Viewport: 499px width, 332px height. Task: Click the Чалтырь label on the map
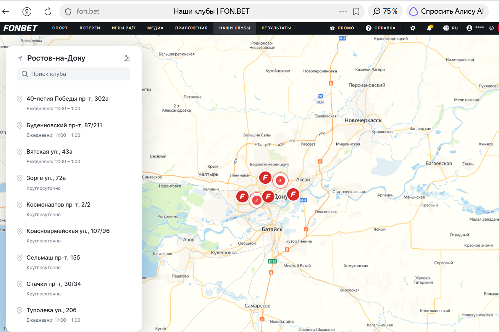[x=208, y=174]
